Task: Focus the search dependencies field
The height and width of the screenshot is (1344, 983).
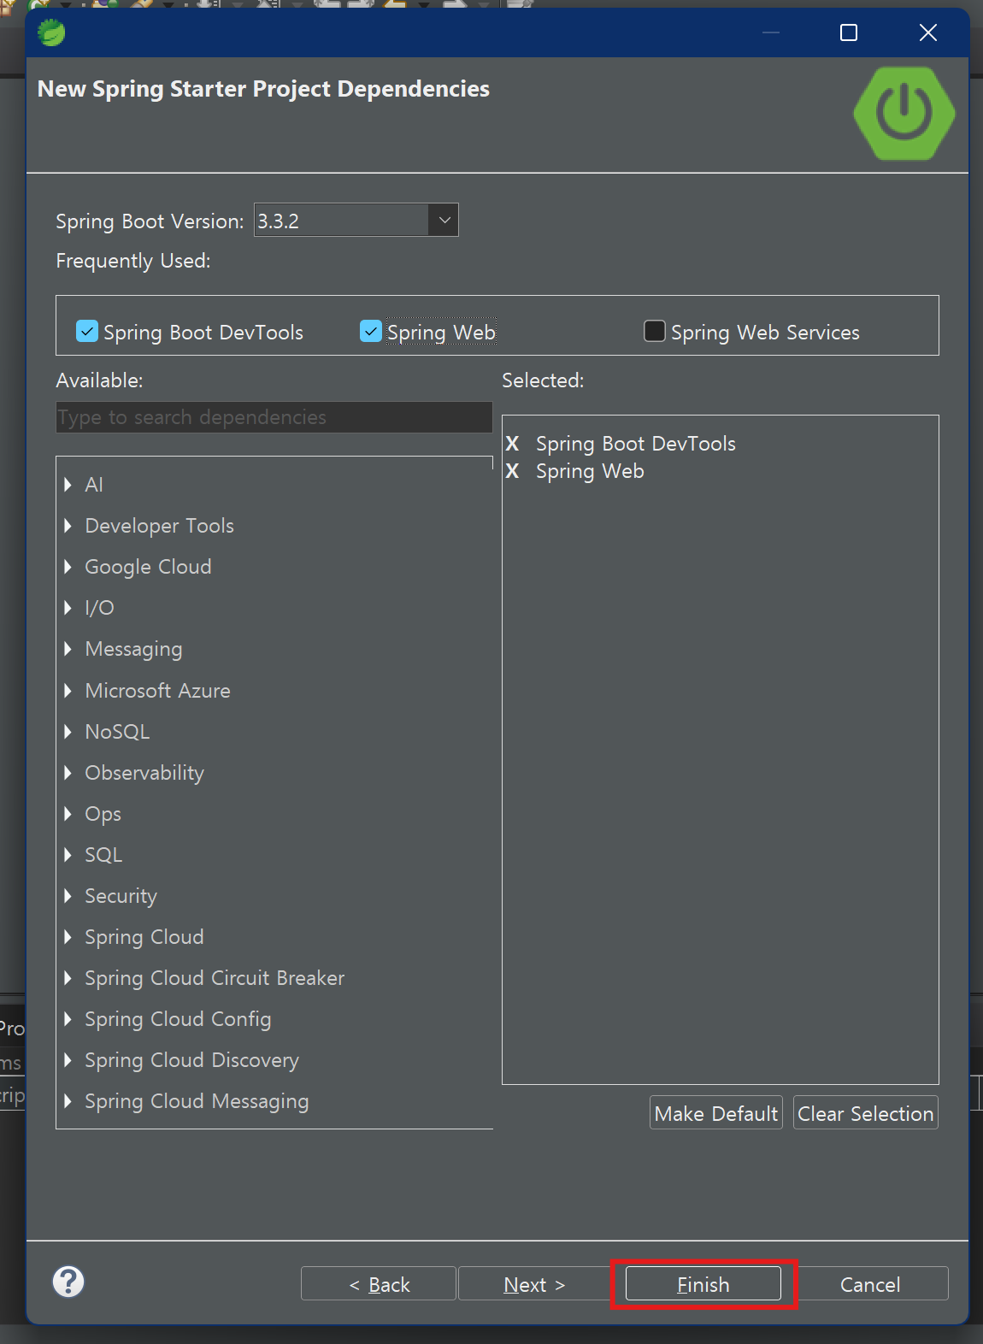Action: pos(274,417)
